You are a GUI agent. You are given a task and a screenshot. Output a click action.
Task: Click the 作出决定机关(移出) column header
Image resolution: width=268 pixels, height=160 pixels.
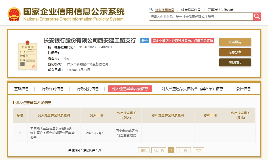[x=241, y=115]
